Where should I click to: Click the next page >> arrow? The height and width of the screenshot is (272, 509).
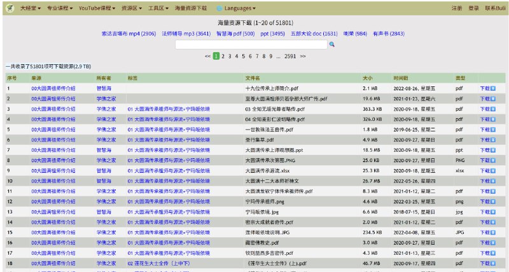coord(303,56)
